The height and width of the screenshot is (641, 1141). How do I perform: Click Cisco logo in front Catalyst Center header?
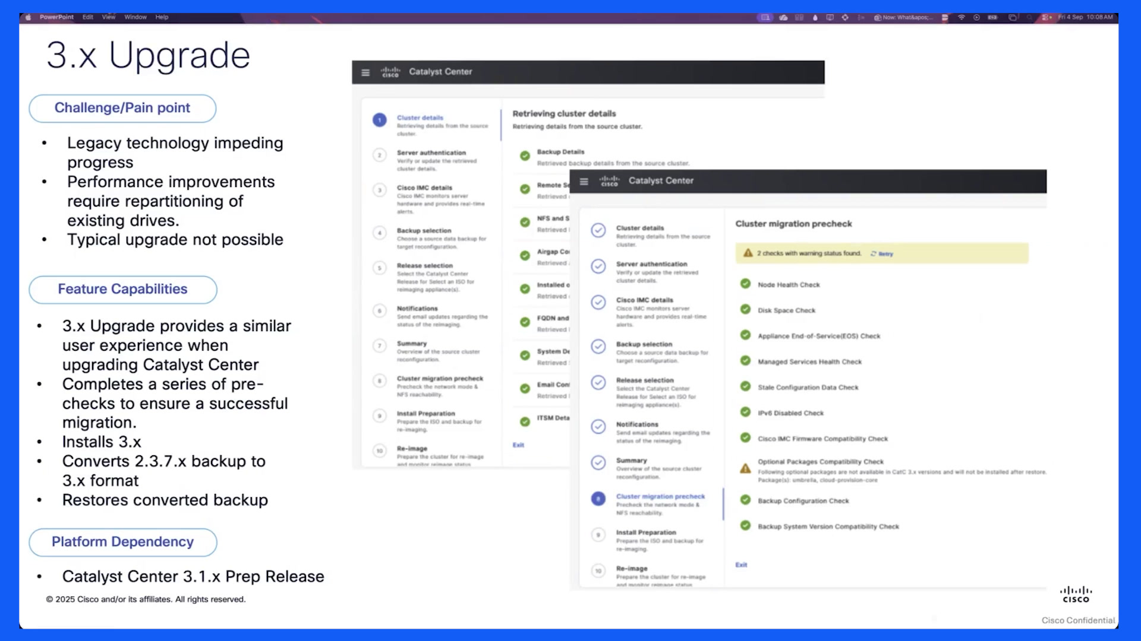pyautogui.click(x=609, y=181)
